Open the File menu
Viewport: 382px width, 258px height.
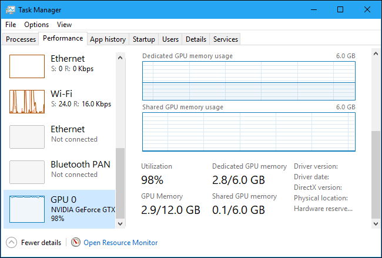11,25
